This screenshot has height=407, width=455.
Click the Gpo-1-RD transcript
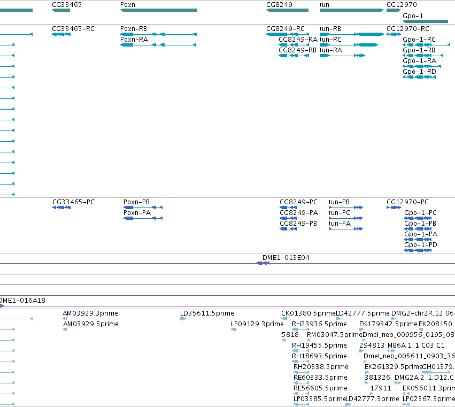pyautogui.click(x=419, y=77)
